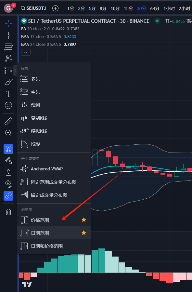Open SEIUSDT.I symbol search

point(33,8)
